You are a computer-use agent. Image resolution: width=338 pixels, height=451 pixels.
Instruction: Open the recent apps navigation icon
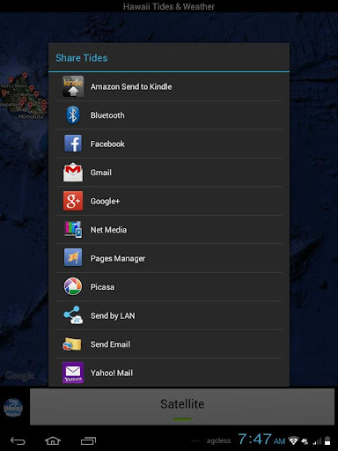pyautogui.click(x=88, y=440)
